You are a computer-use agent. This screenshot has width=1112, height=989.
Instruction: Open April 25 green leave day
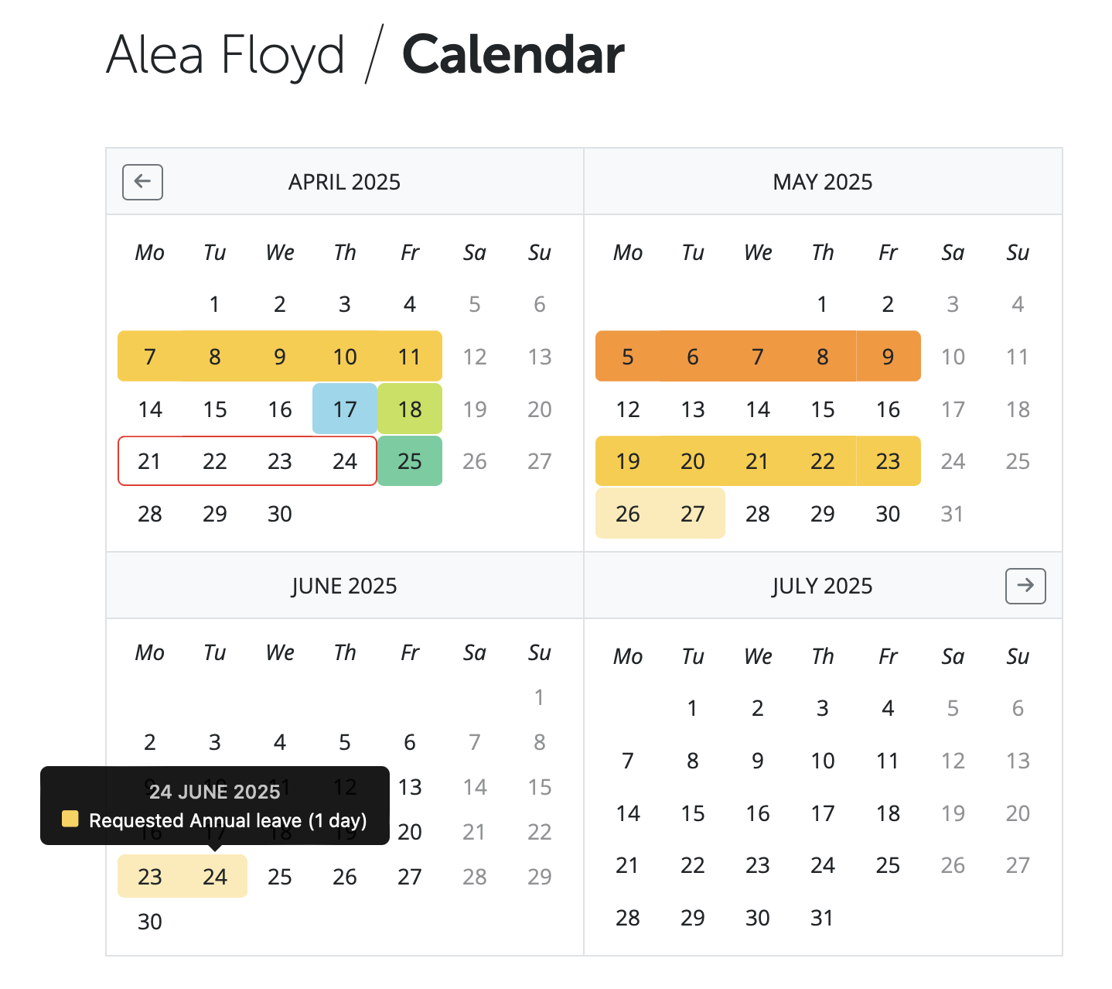click(410, 461)
